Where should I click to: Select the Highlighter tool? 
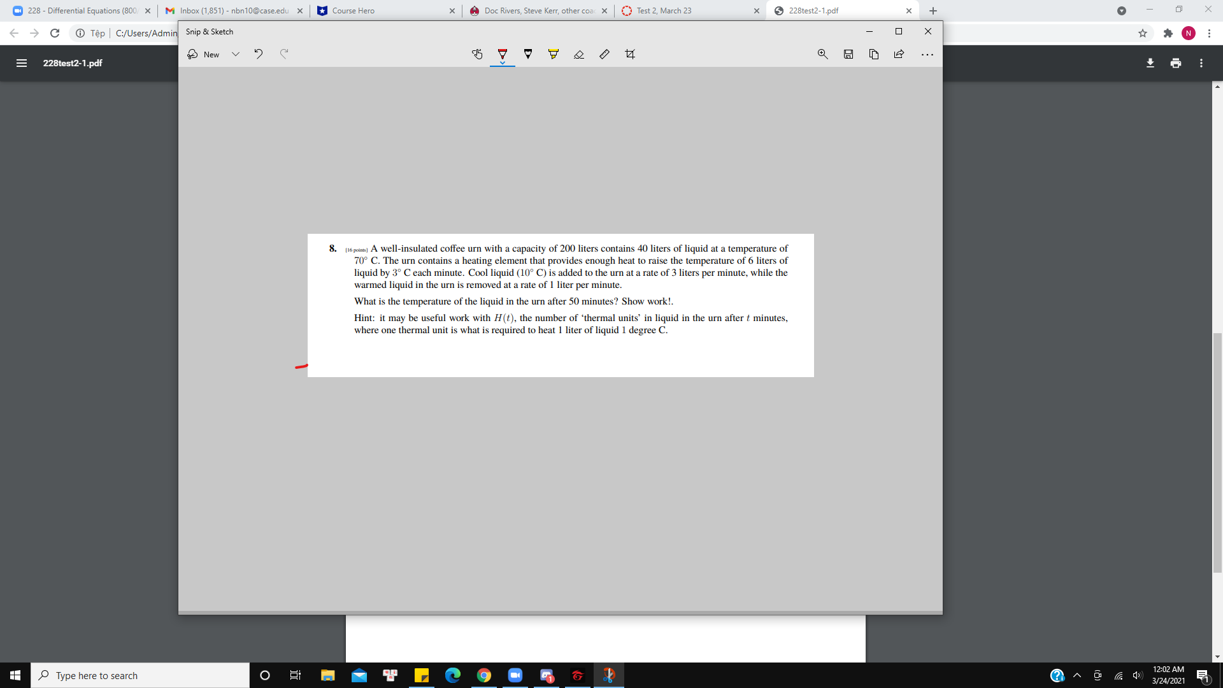[552, 54]
